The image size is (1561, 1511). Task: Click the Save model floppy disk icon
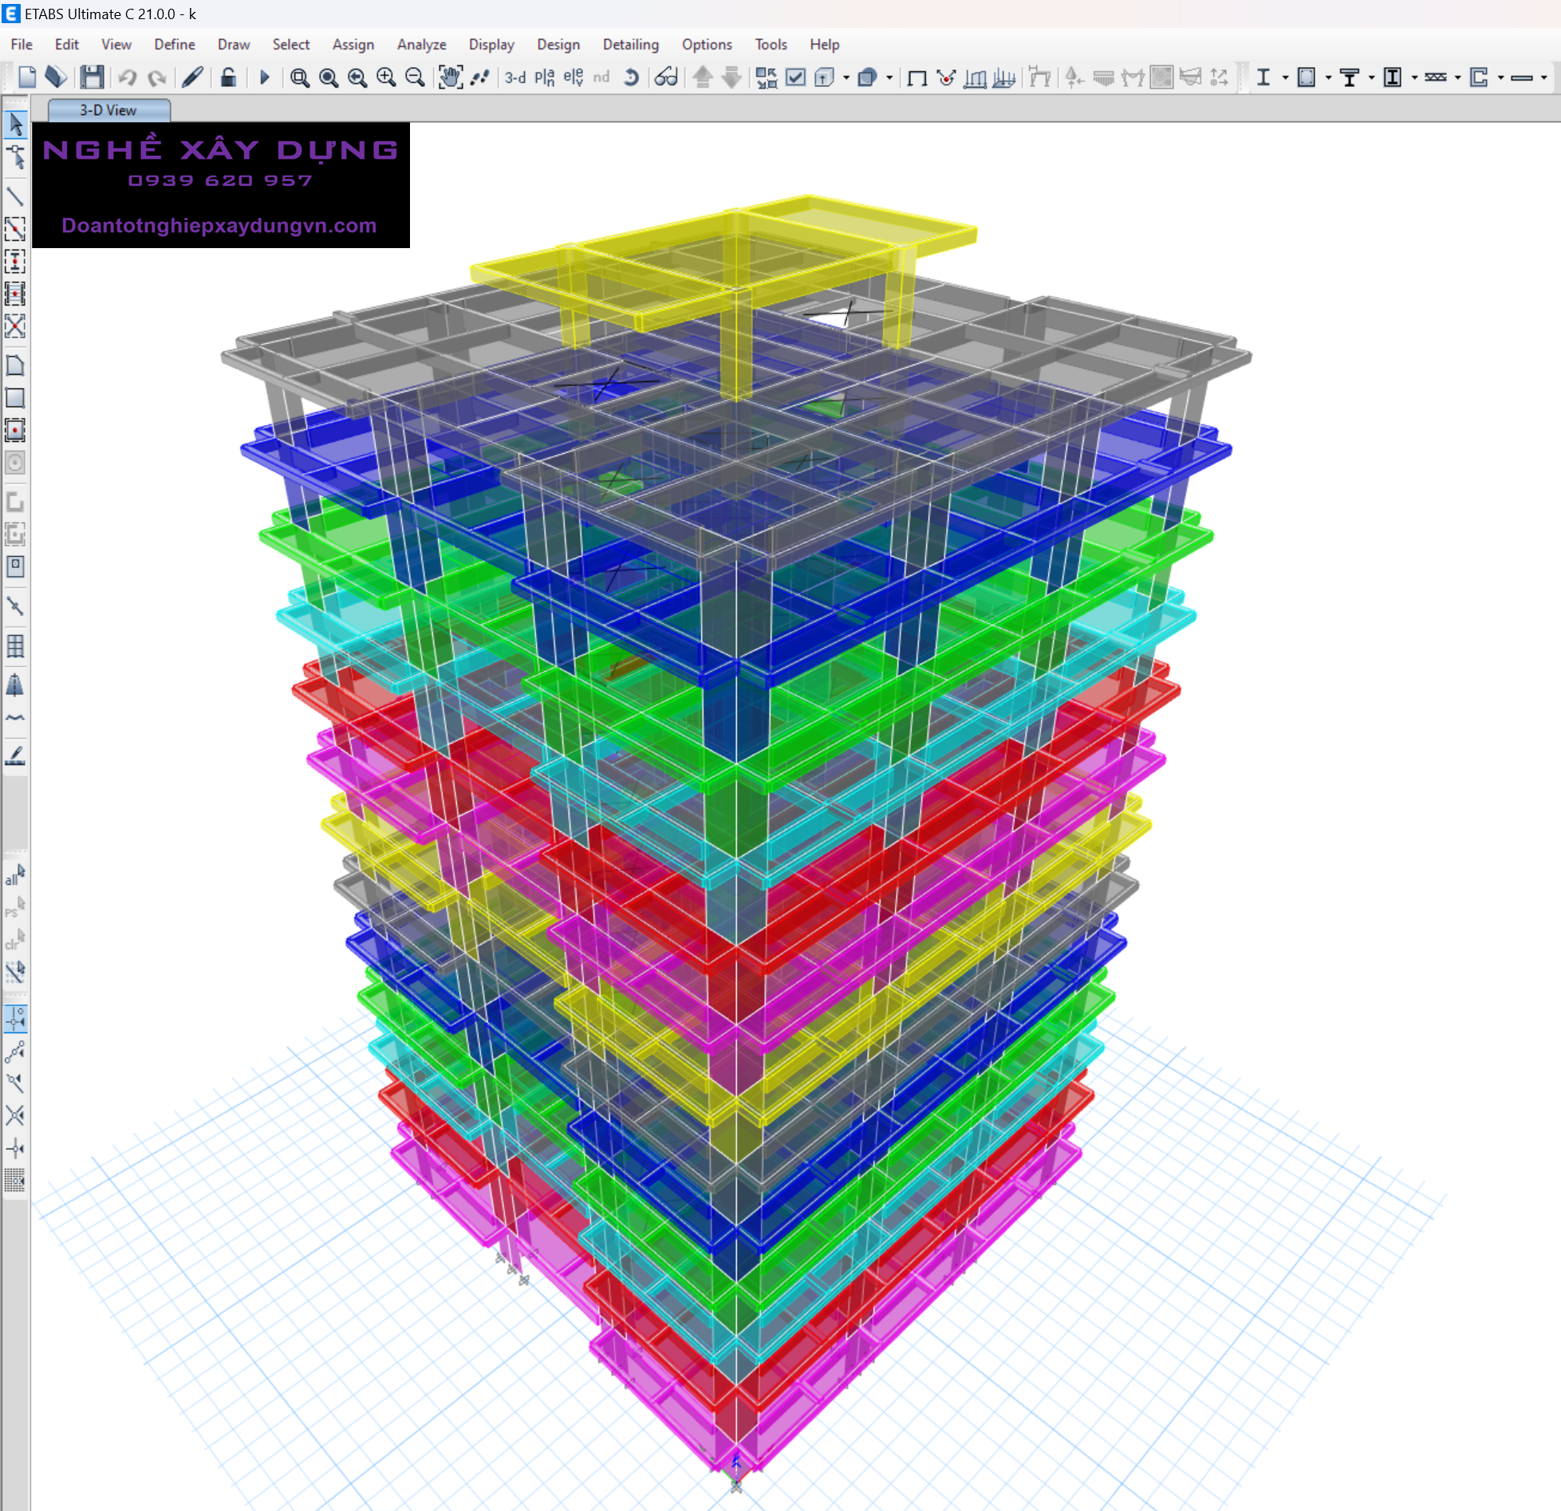(x=92, y=77)
